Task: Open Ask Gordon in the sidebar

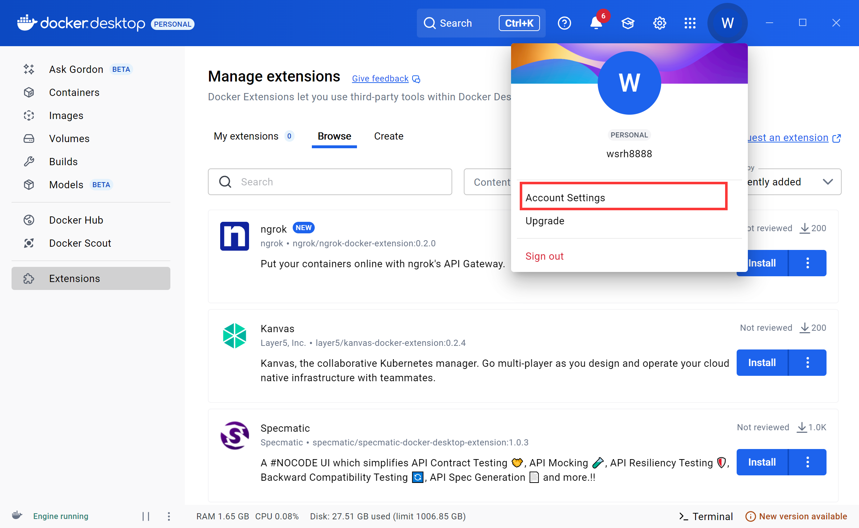Action: click(x=76, y=69)
